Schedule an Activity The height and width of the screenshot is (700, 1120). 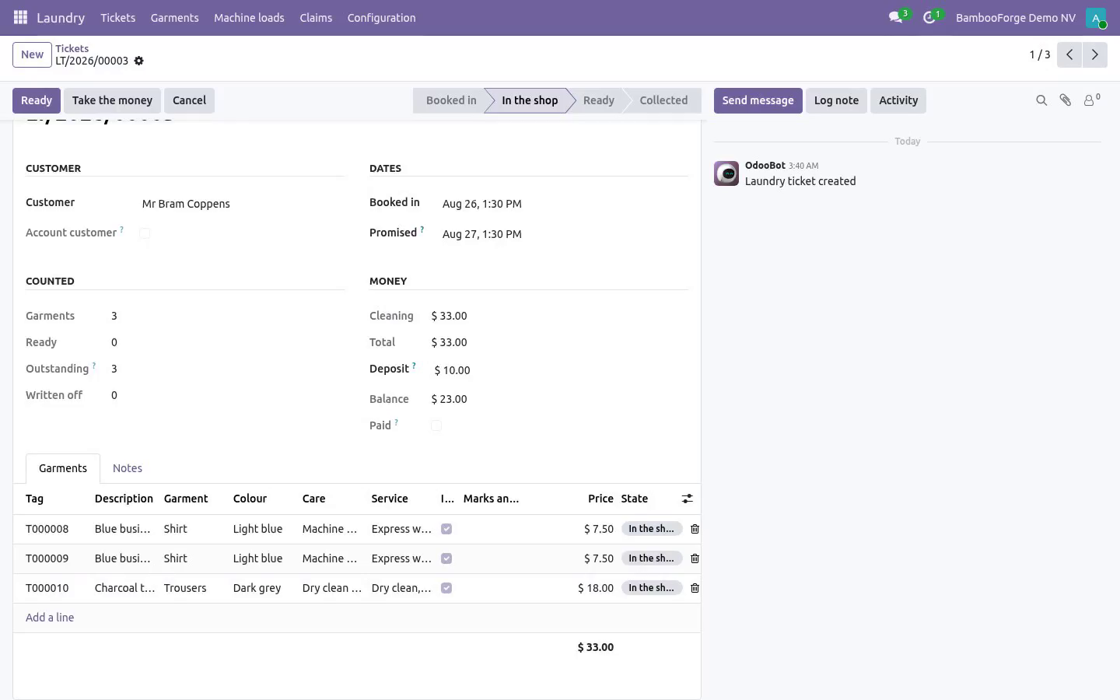(898, 100)
